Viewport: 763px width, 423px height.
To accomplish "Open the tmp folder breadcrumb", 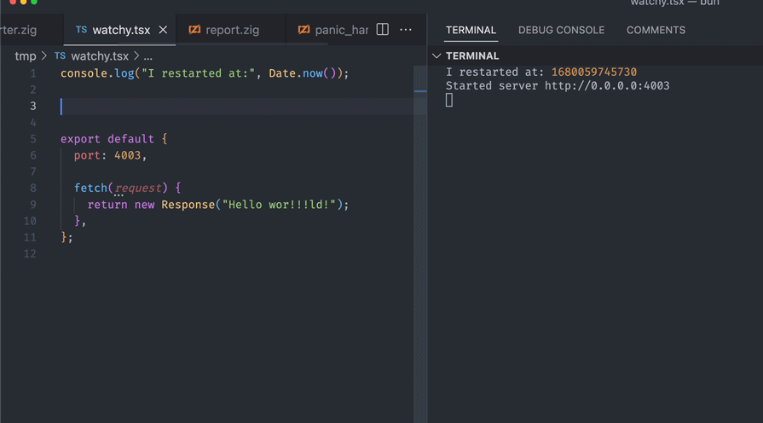I will click(26, 56).
